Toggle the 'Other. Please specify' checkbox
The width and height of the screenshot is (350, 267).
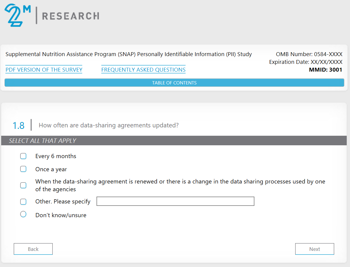(x=23, y=202)
